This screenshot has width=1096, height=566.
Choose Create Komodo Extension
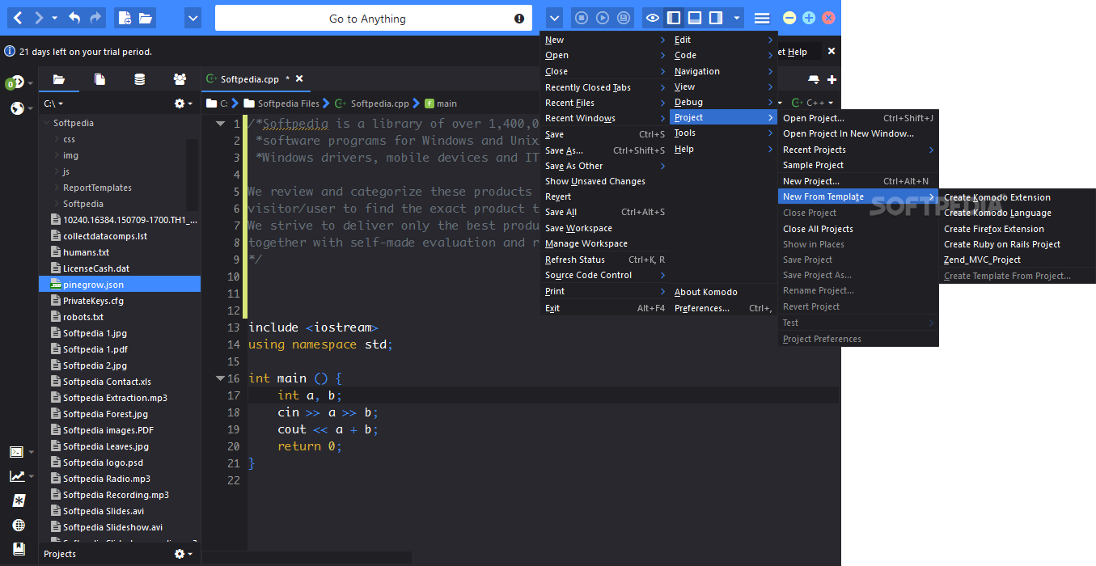pos(997,197)
